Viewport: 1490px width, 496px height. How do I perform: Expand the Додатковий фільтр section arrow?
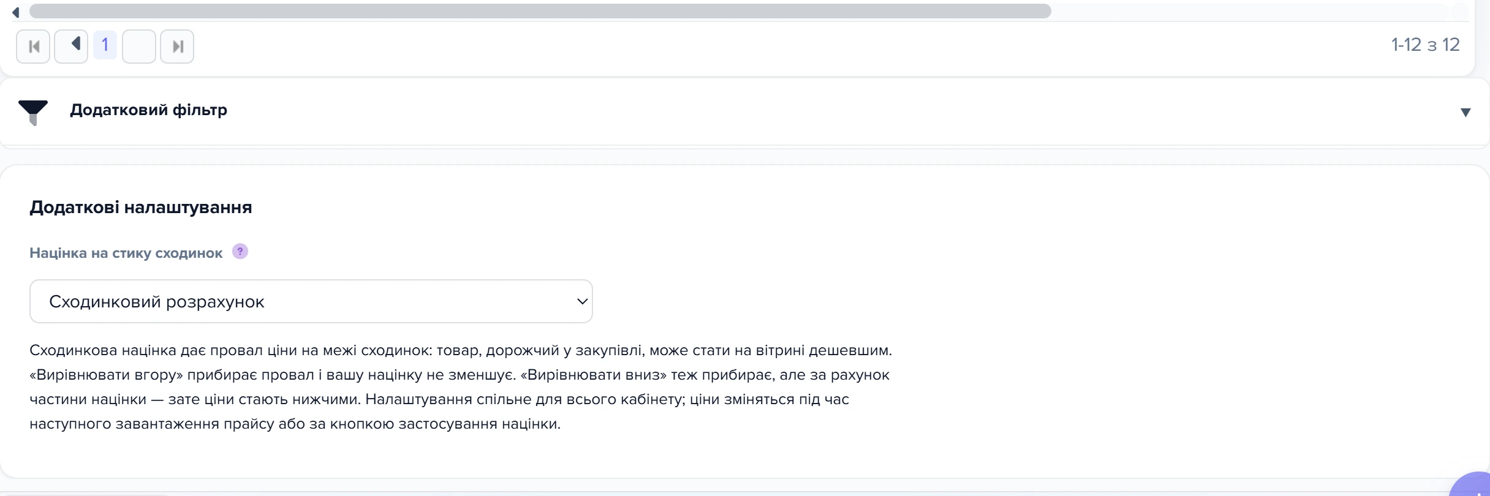click(1465, 112)
